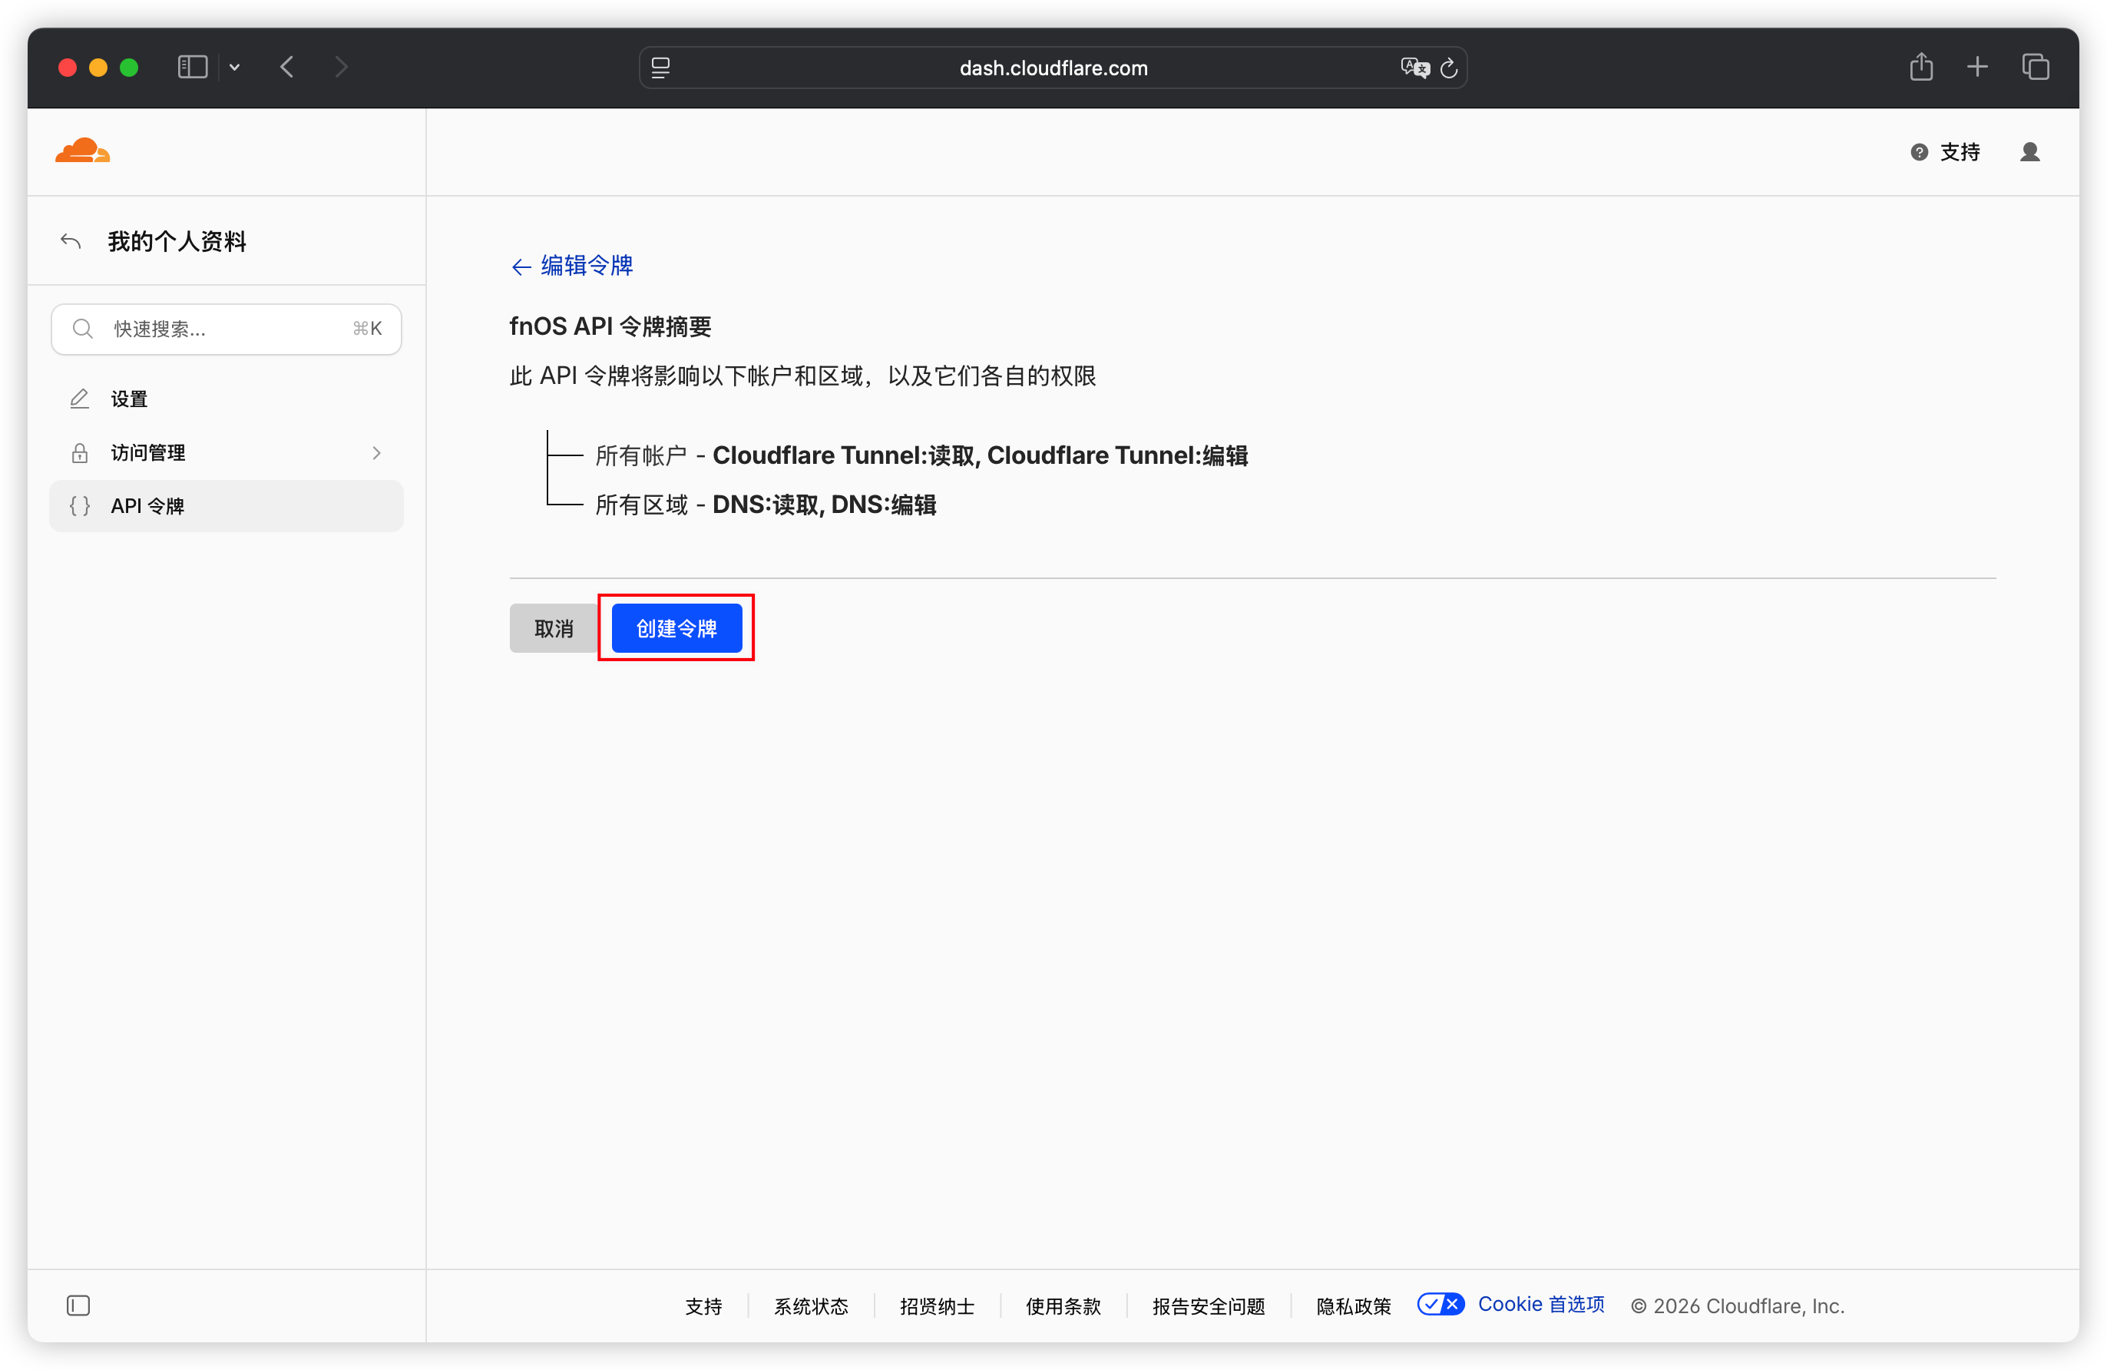Image resolution: width=2107 pixels, height=1370 pixels.
Task: Go back via 编辑令牌 link
Action: 572,266
